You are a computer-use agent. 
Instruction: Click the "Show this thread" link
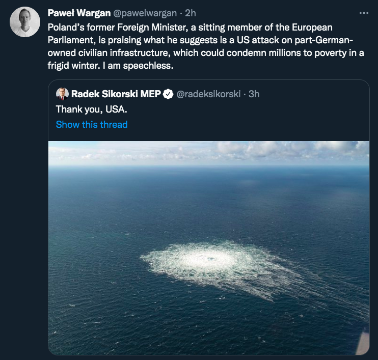(92, 124)
